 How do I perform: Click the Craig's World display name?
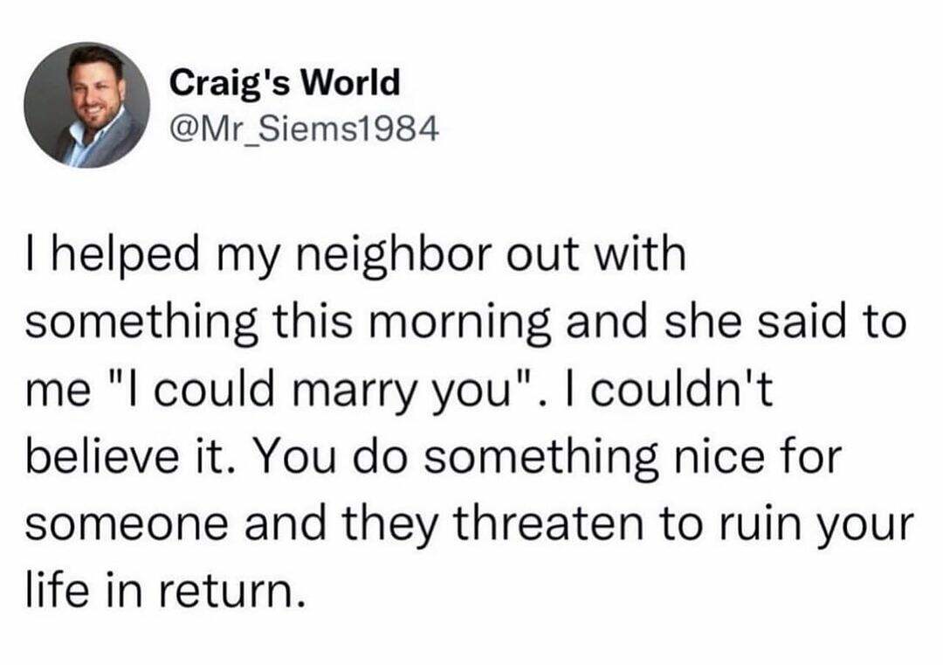(x=285, y=83)
